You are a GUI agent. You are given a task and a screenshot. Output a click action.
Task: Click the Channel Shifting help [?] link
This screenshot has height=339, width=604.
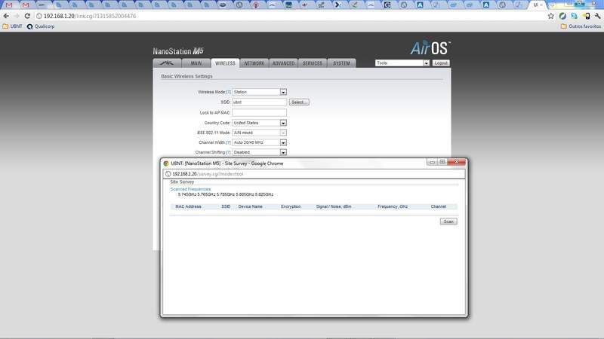point(229,153)
